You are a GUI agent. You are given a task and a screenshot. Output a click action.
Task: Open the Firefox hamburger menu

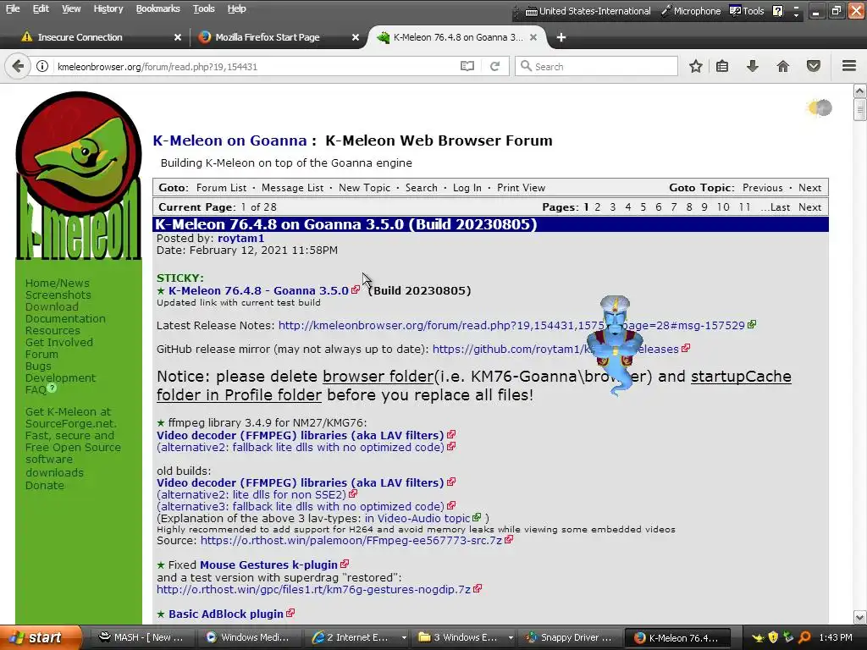(x=849, y=66)
